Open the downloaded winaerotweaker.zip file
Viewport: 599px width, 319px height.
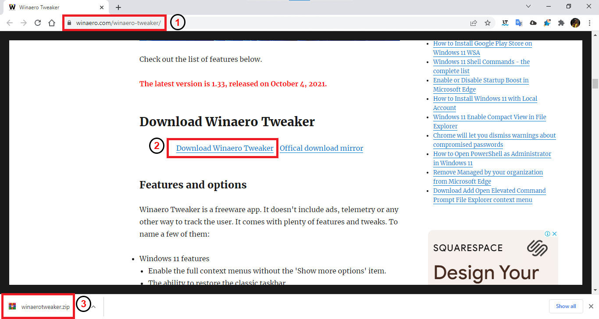click(x=40, y=307)
